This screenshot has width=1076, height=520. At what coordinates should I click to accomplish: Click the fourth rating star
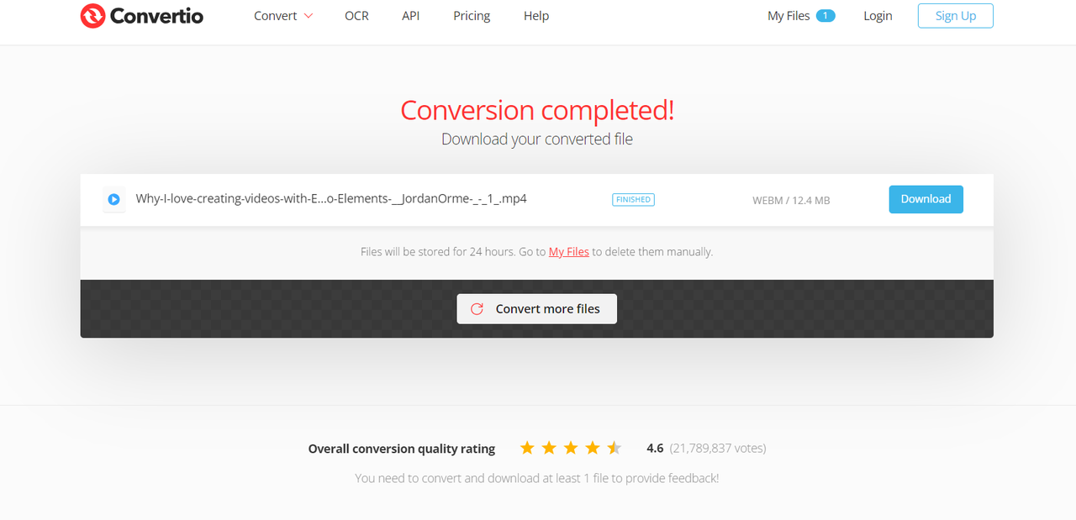coord(593,448)
